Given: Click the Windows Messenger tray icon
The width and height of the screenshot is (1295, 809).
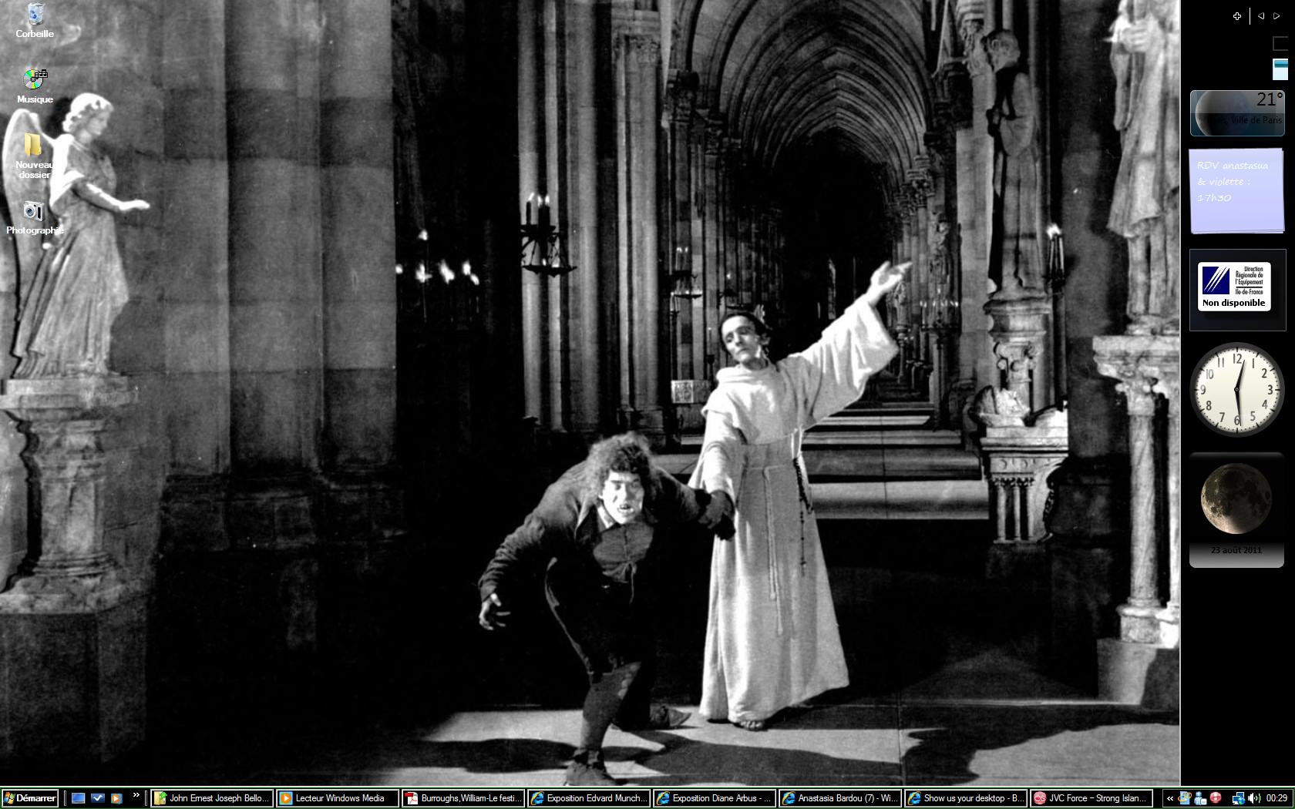Looking at the screenshot, I should (1185, 798).
